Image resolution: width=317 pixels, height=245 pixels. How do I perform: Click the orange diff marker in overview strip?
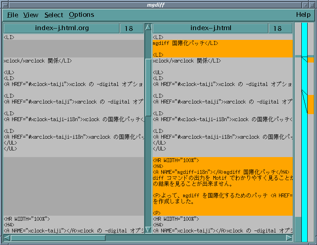click(310, 104)
